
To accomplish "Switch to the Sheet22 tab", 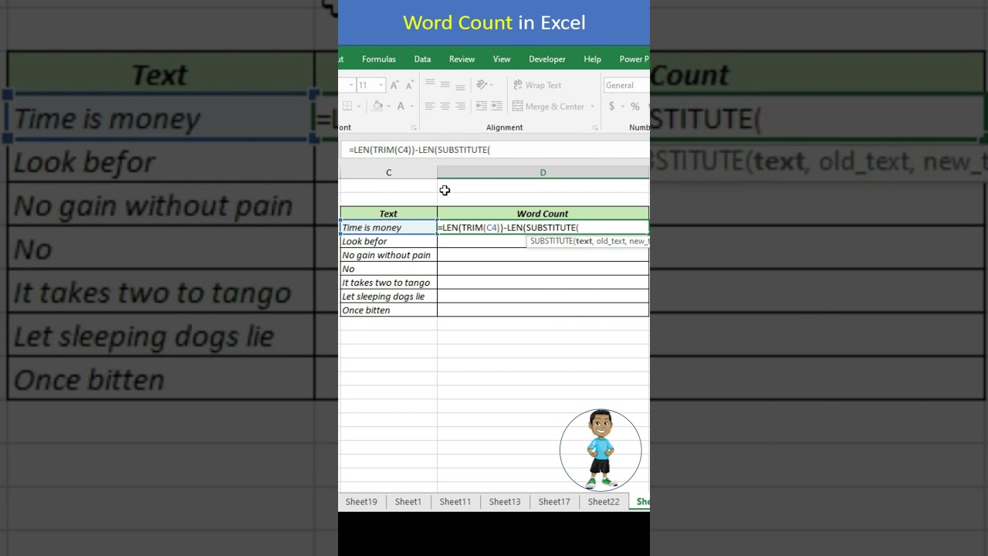I will click(x=604, y=502).
